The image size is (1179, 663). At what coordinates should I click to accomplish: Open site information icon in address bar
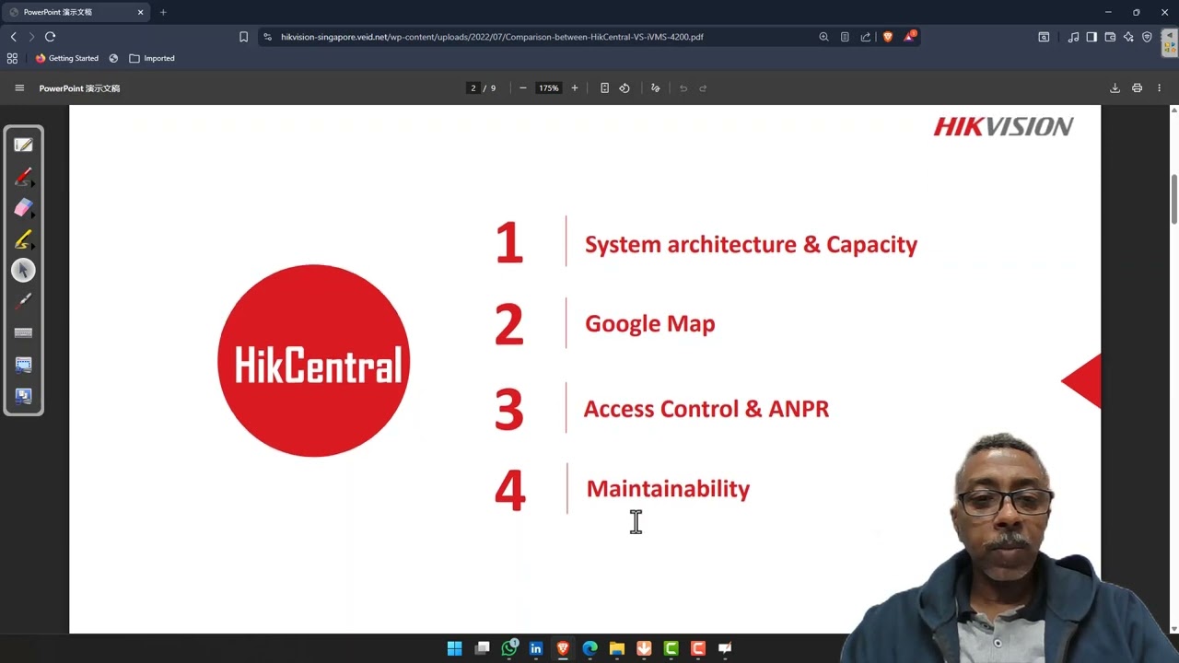(267, 37)
